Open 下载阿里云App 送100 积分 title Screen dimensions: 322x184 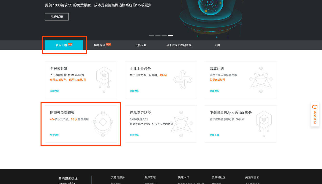231,113
